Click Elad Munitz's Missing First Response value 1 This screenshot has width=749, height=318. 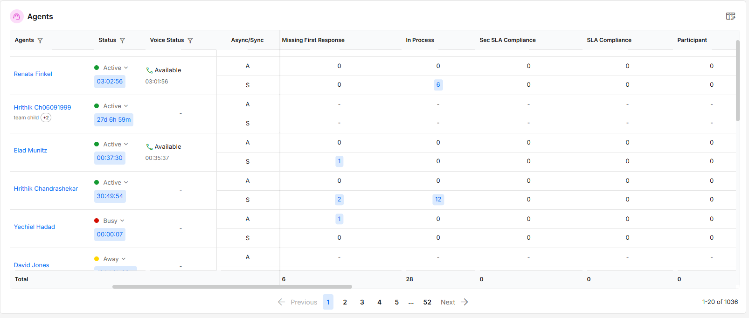tap(339, 161)
